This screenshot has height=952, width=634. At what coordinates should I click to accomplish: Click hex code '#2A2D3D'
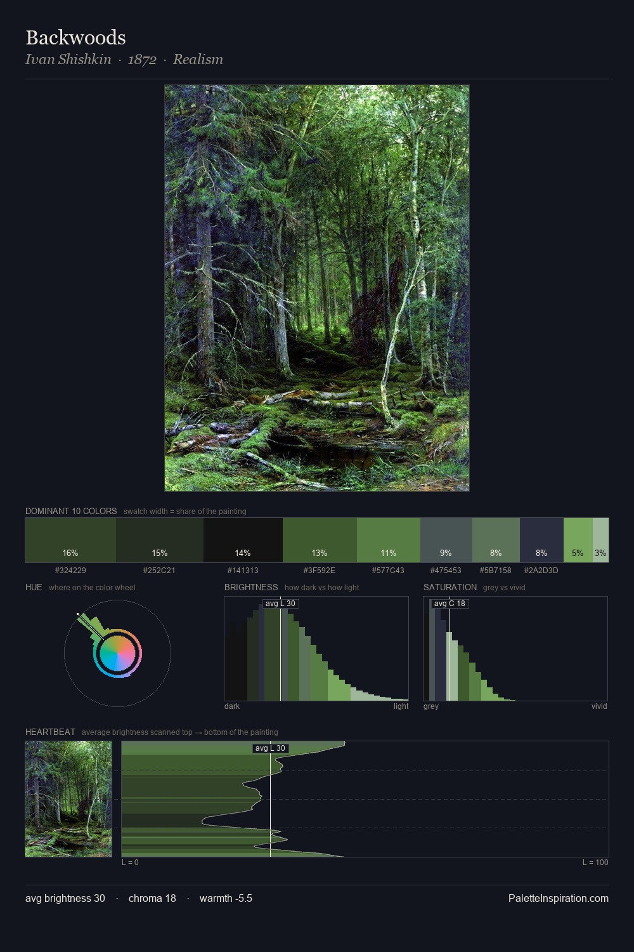coord(541,570)
